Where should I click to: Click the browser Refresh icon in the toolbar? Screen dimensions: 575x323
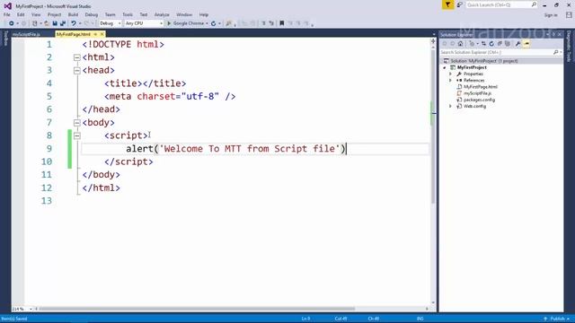tap(214, 23)
